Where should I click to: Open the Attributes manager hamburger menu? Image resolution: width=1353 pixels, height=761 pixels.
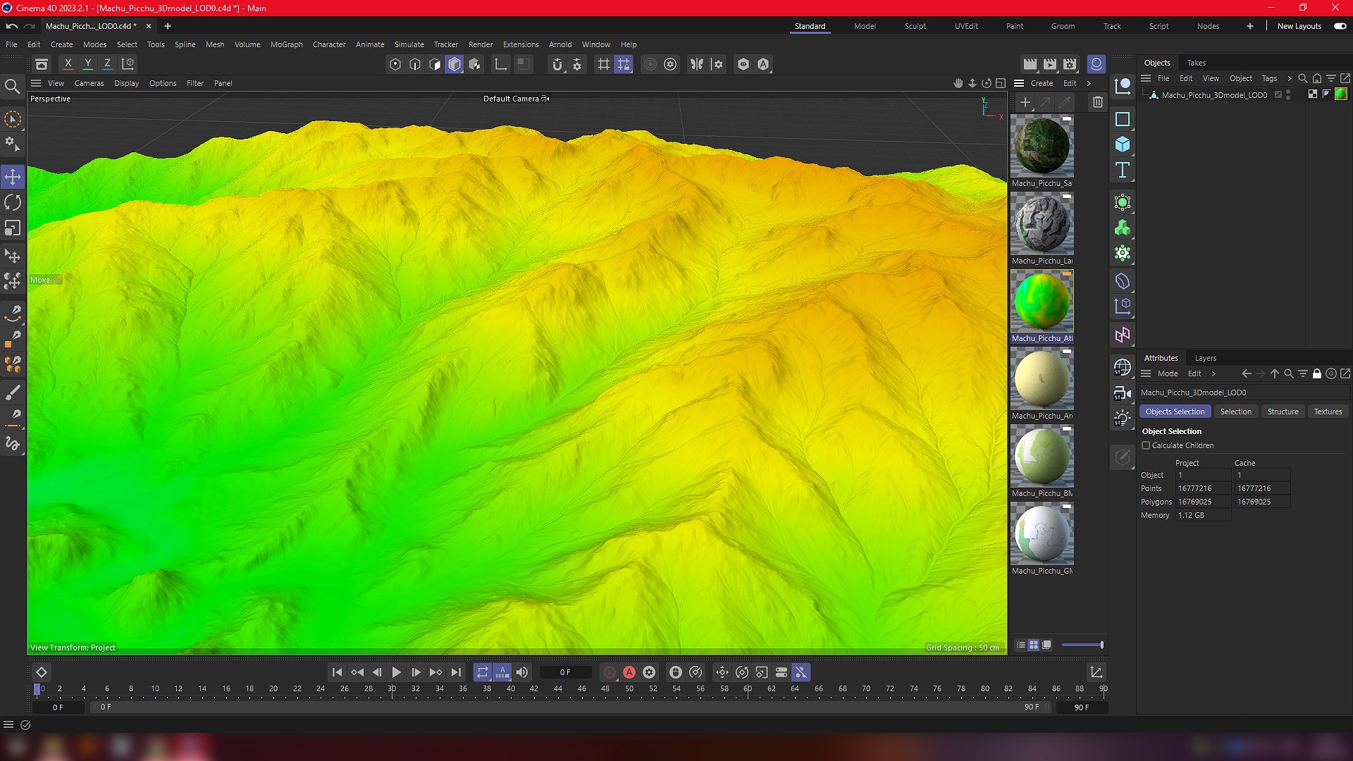pos(1146,373)
